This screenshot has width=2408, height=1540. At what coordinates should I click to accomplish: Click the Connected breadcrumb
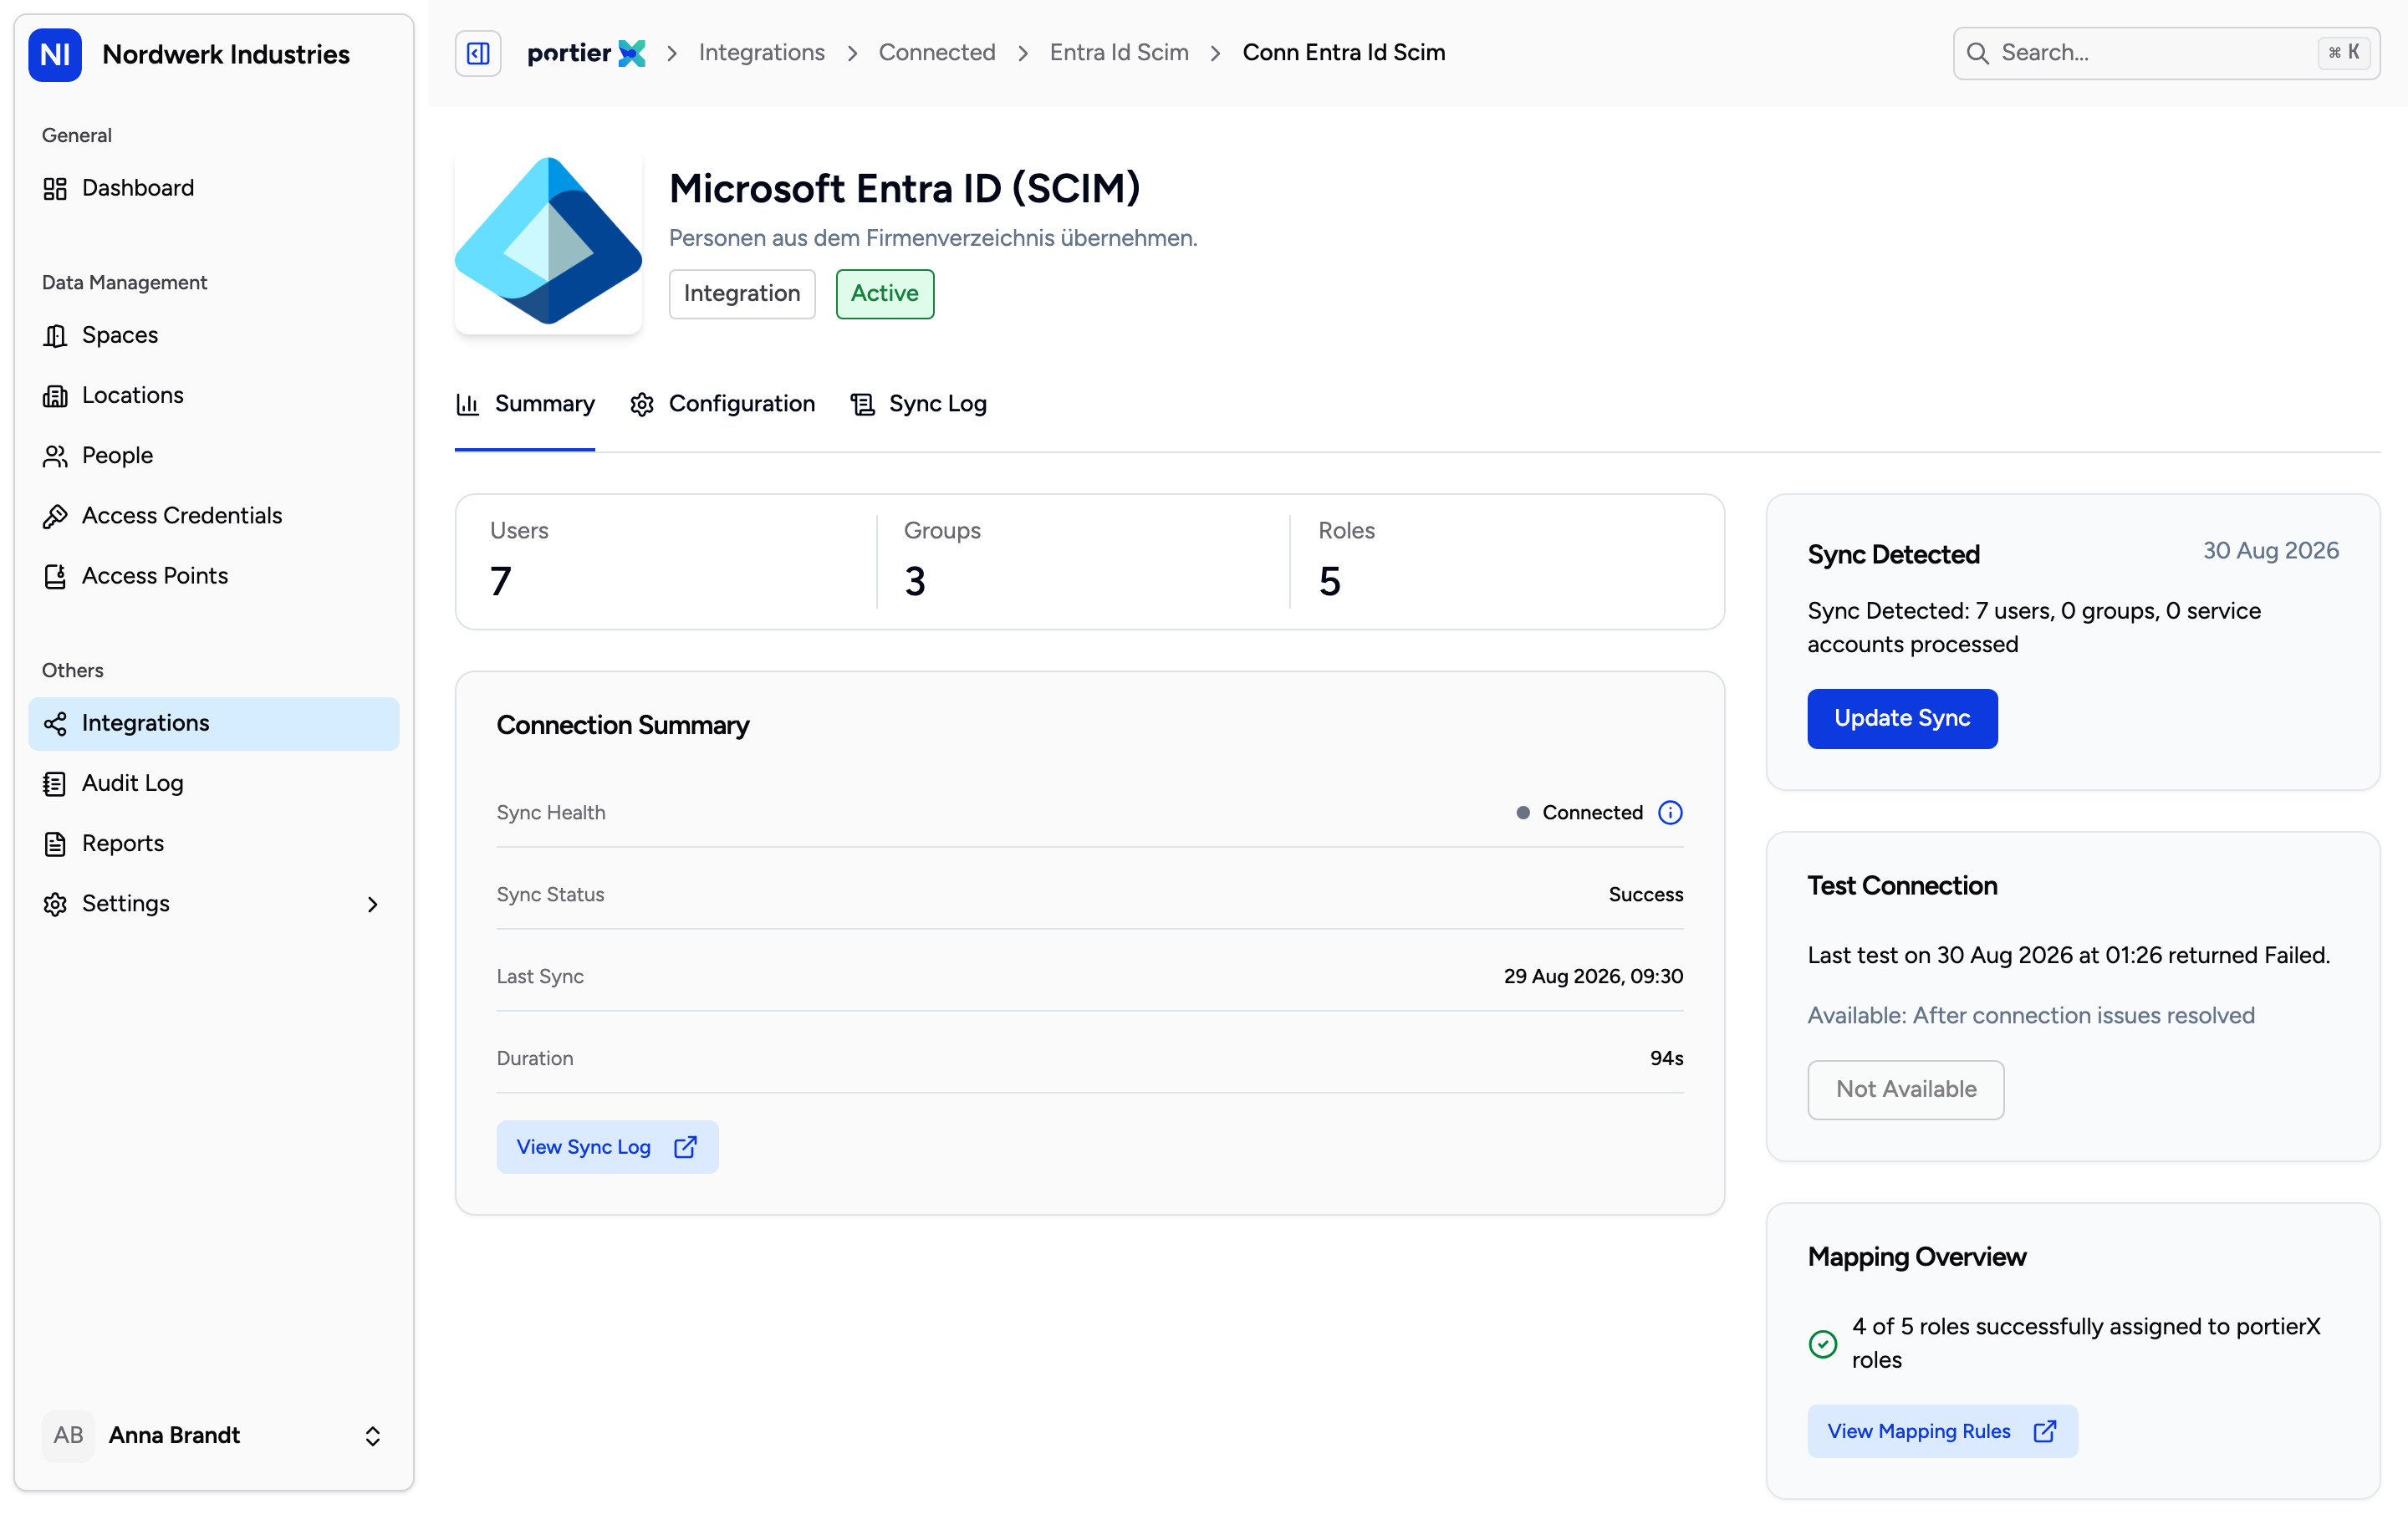pos(937,53)
